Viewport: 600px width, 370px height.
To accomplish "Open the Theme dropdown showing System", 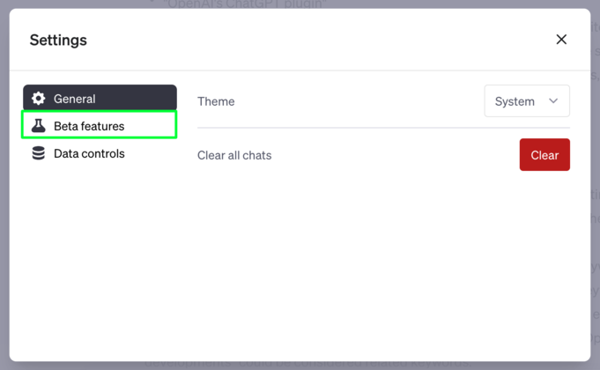I will 527,101.
